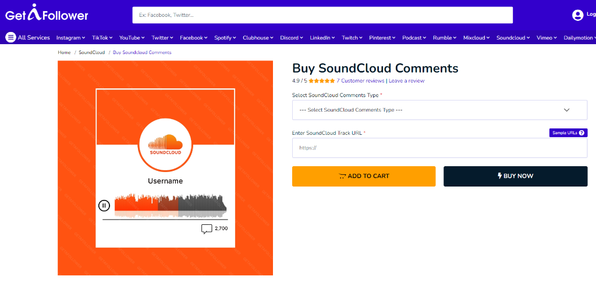Viewport: 596px width, 283px height.
Task: Open the Vimeo menu item
Action: [x=547, y=38]
